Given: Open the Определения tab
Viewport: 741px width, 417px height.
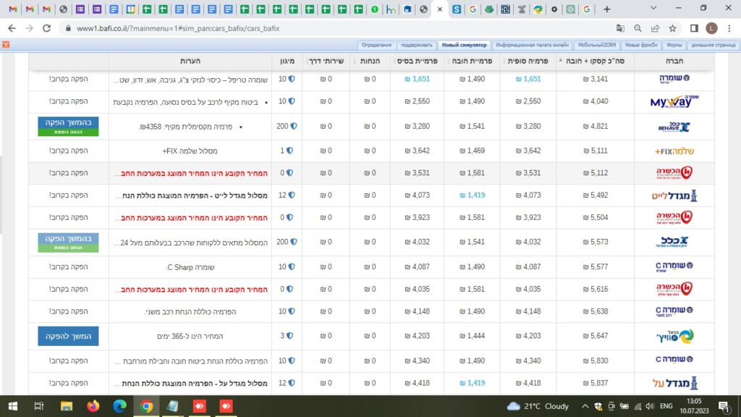Looking at the screenshot, I should click(376, 45).
